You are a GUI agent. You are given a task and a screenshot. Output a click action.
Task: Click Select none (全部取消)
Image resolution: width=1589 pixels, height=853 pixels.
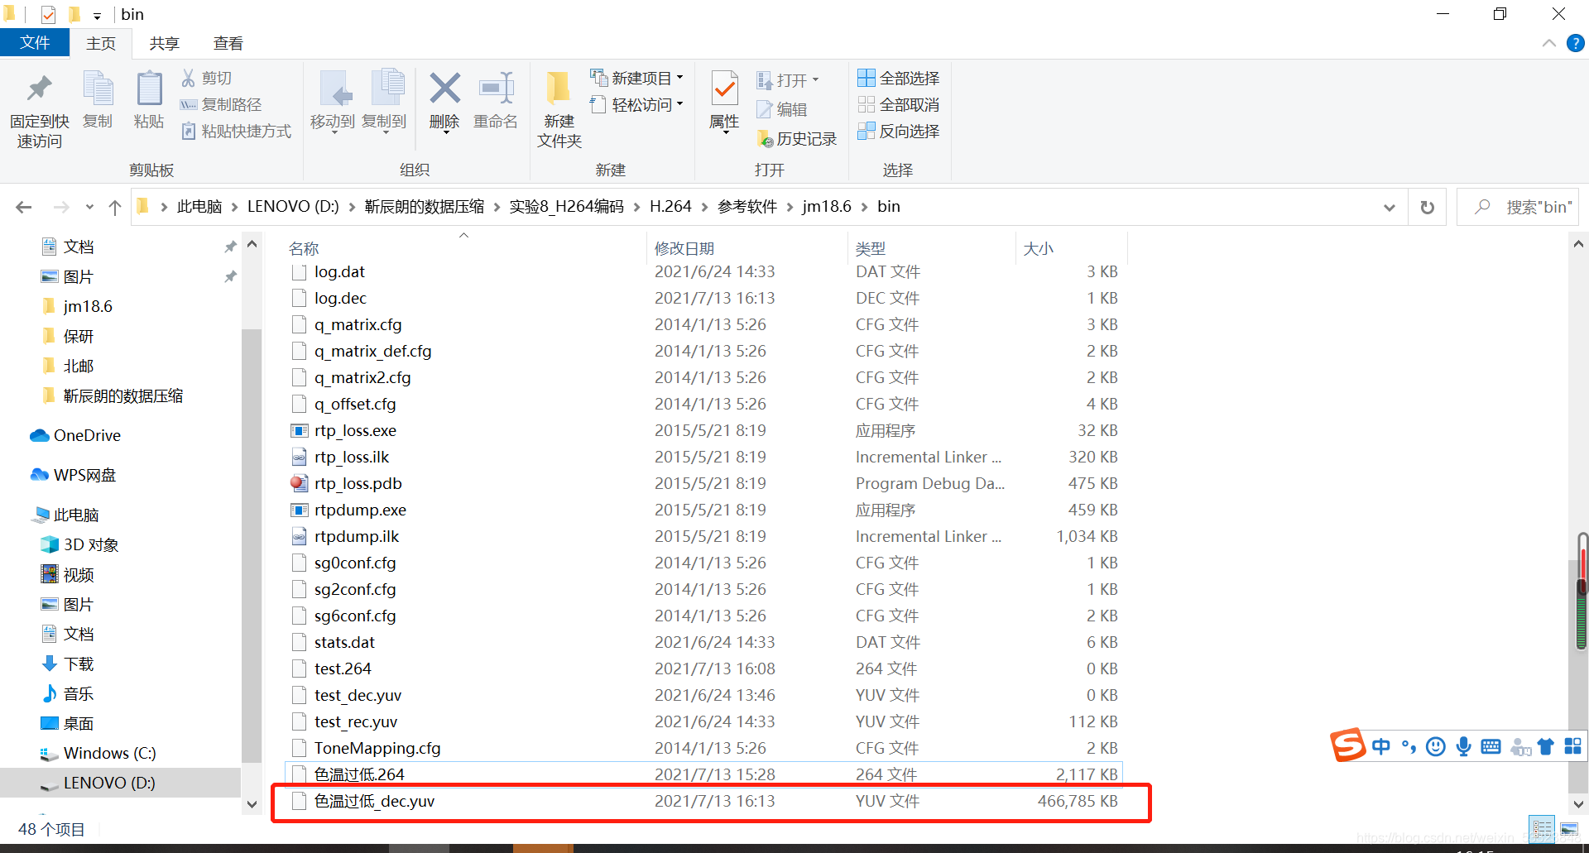898,104
